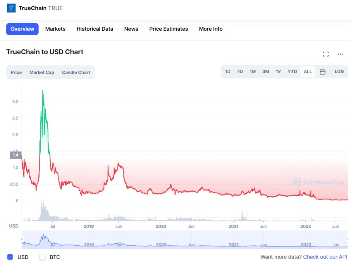Set chart range to 1M

click(x=253, y=72)
